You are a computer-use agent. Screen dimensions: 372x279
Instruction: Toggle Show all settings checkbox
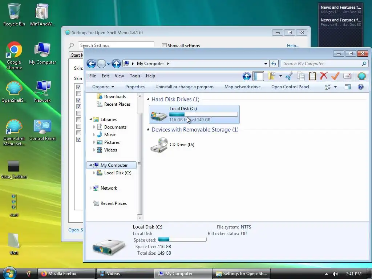[164, 45]
